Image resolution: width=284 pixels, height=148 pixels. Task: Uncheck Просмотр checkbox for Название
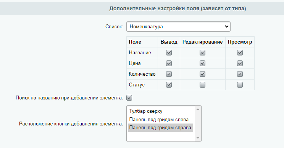[240, 53]
